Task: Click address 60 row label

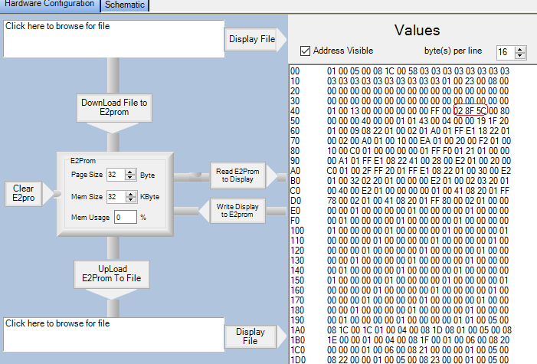Action: click(x=295, y=131)
